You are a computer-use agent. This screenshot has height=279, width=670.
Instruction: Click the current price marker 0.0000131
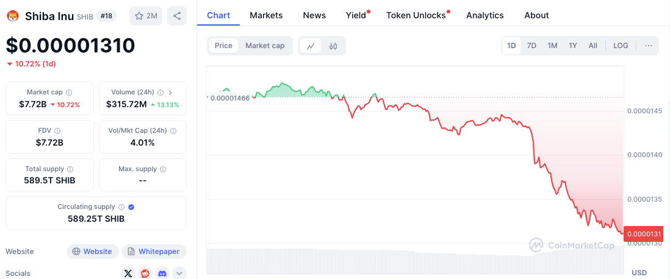click(x=644, y=234)
